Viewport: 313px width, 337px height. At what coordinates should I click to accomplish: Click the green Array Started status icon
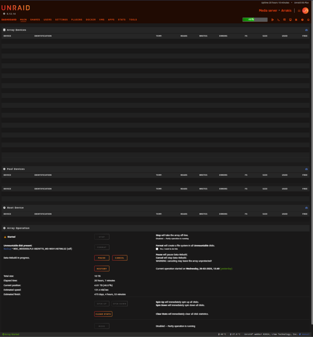(x=3, y=334)
